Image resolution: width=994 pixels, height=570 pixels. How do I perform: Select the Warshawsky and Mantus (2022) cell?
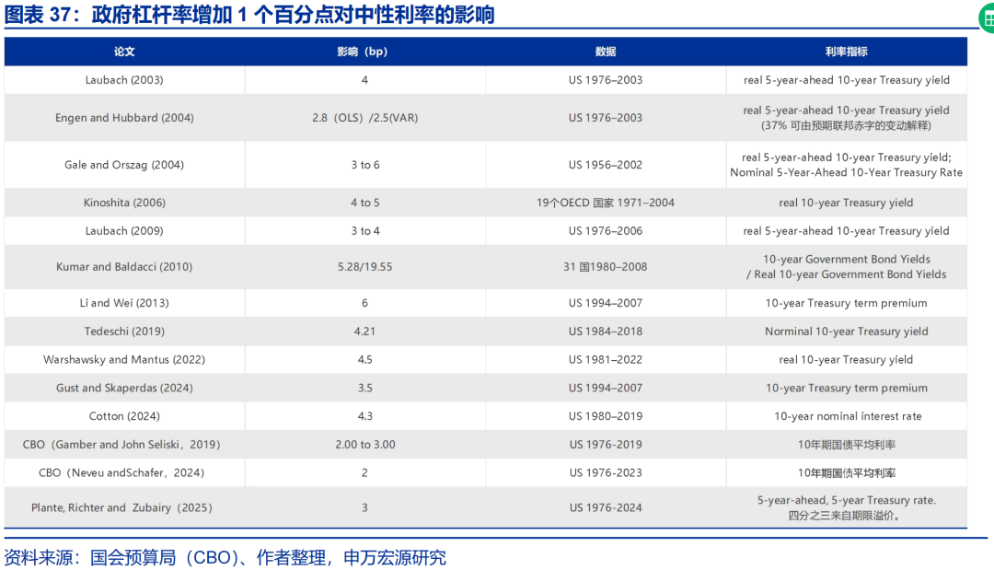(x=124, y=360)
